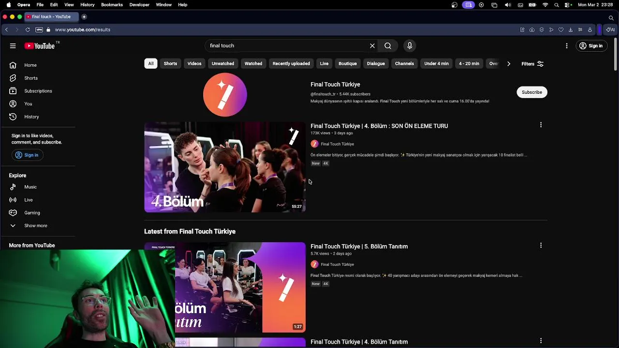Open the YouTube hamburger guide menu
619x348 pixels.
coord(13,46)
